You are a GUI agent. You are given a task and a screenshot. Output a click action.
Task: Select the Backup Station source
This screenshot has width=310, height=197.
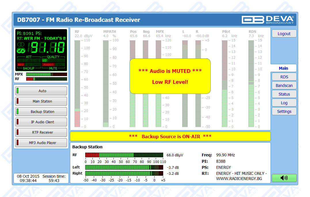(42, 112)
